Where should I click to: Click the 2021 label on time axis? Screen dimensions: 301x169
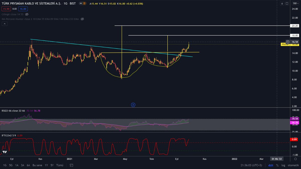(x=70, y=159)
